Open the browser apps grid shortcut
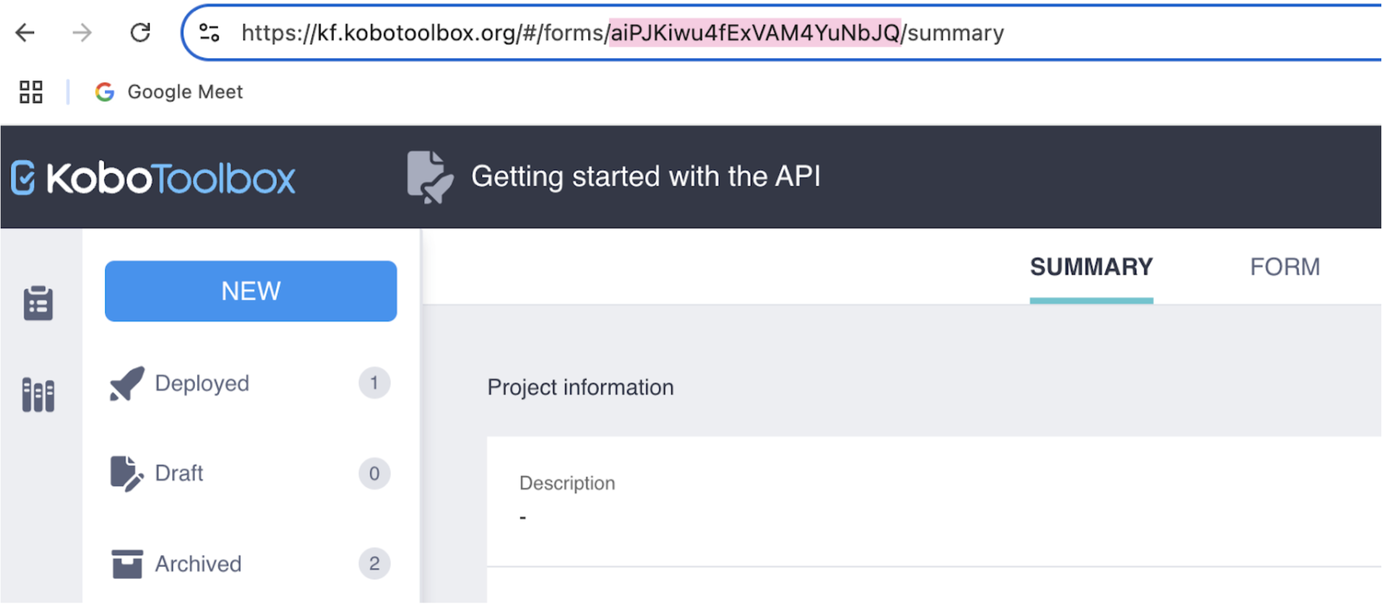The image size is (1383, 604). tap(31, 92)
